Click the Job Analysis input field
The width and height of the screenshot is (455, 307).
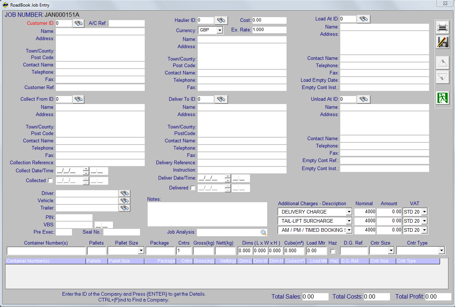point(228,233)
